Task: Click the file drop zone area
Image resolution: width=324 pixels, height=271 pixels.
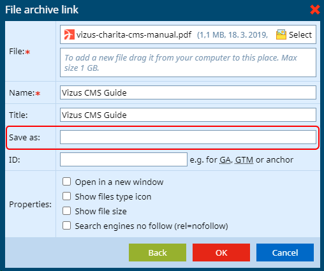Action: pos(188,62)
